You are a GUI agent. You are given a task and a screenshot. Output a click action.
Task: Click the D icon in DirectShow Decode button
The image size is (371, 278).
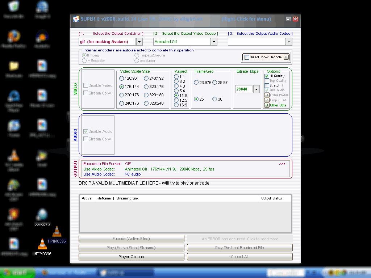point(286,57)
